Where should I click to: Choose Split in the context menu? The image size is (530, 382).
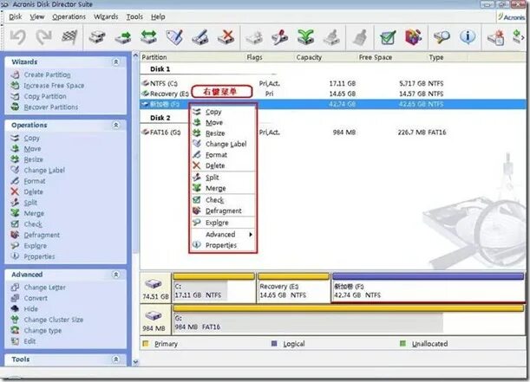(x=222, y=178)
